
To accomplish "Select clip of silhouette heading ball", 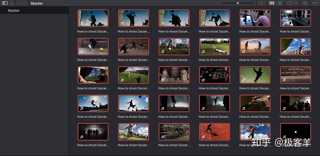I will [x=93, y=18].
